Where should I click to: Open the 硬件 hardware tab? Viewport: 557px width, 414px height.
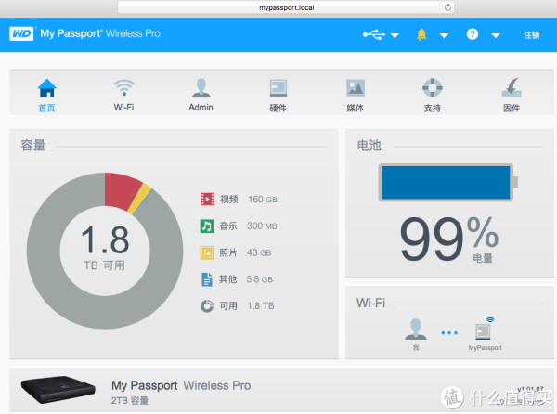[278, 95]
